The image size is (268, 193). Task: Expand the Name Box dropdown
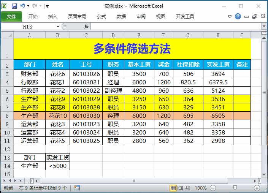click(x=58, y=26)
